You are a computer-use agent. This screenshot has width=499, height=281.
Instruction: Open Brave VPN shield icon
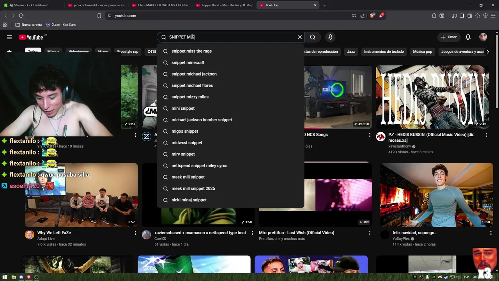pos(485,16)
